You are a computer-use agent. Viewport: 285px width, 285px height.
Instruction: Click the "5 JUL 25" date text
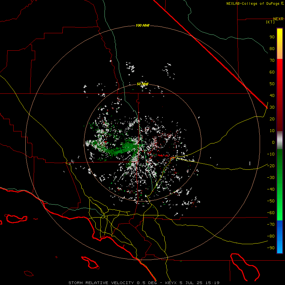coord(191,283)
